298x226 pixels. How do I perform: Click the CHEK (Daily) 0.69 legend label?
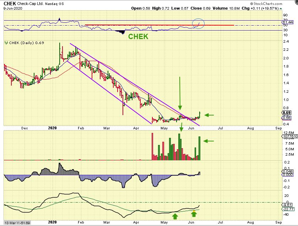26,43
